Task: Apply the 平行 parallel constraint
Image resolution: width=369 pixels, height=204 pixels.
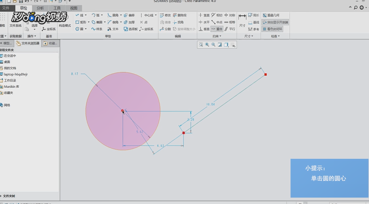Action: [x=230, y=29]
